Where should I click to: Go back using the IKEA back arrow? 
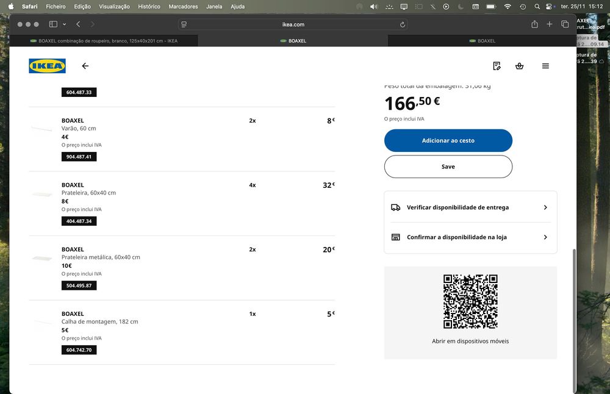coord(85,66)
